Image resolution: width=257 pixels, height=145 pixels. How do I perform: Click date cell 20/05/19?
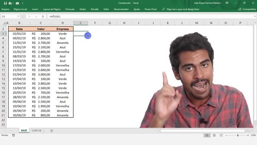click(x=19, y=93)
